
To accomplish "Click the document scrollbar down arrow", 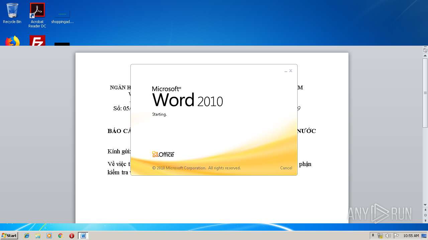I will [425, 205].
